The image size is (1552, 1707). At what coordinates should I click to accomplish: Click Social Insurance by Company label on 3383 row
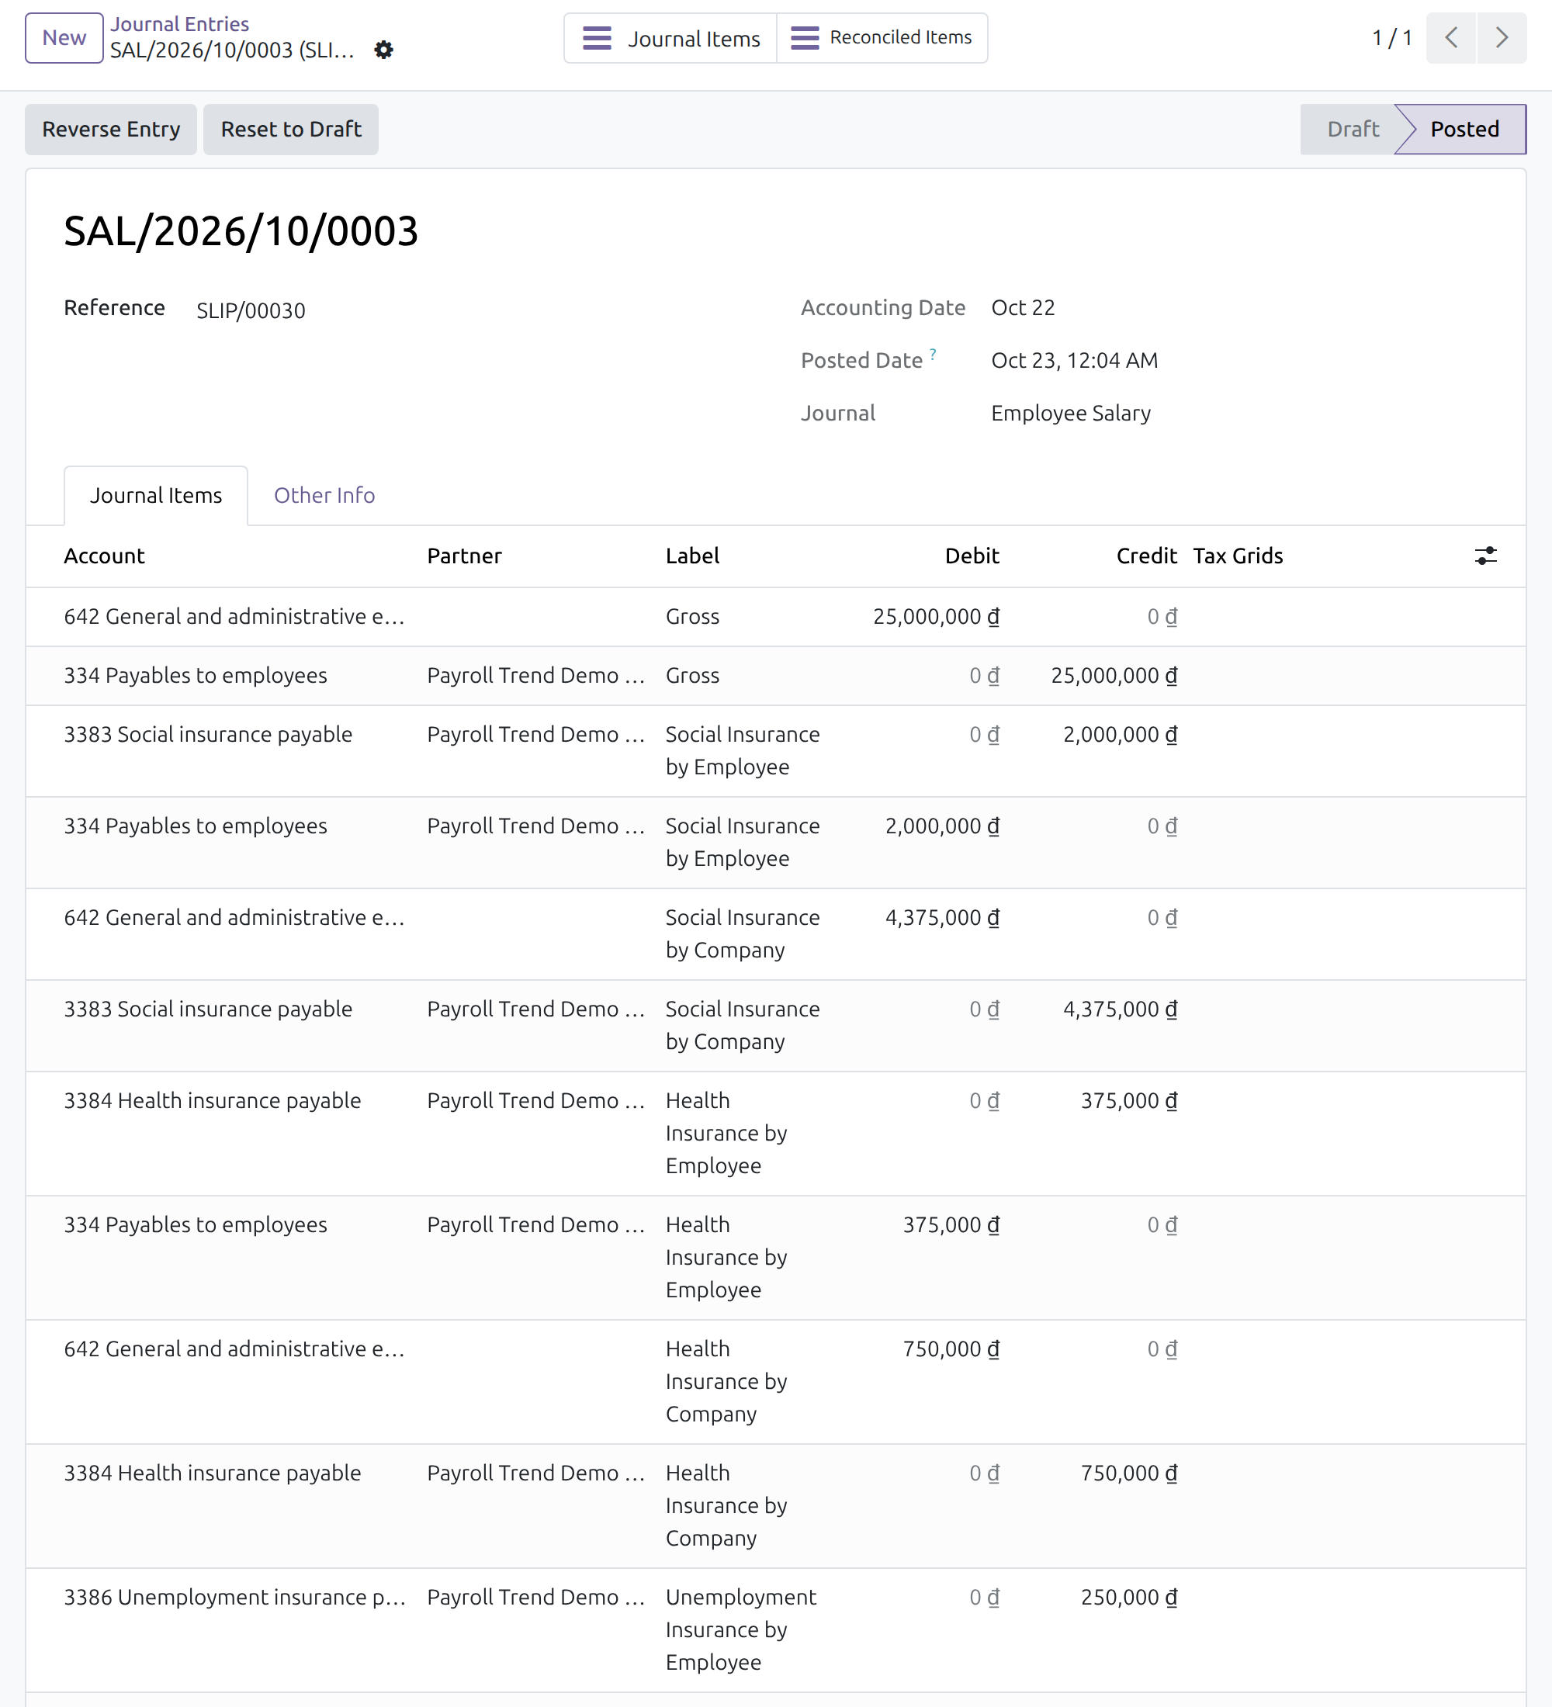tap(743, 1026)
